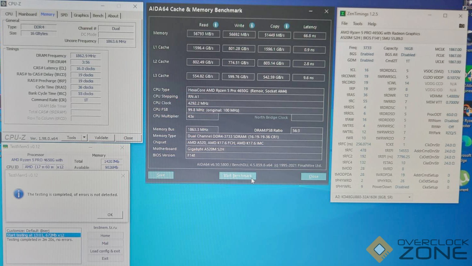This screenshot has width=472, height=266.
Task: Click the ZenTimings green Z title icon
Action: point(343,13)
